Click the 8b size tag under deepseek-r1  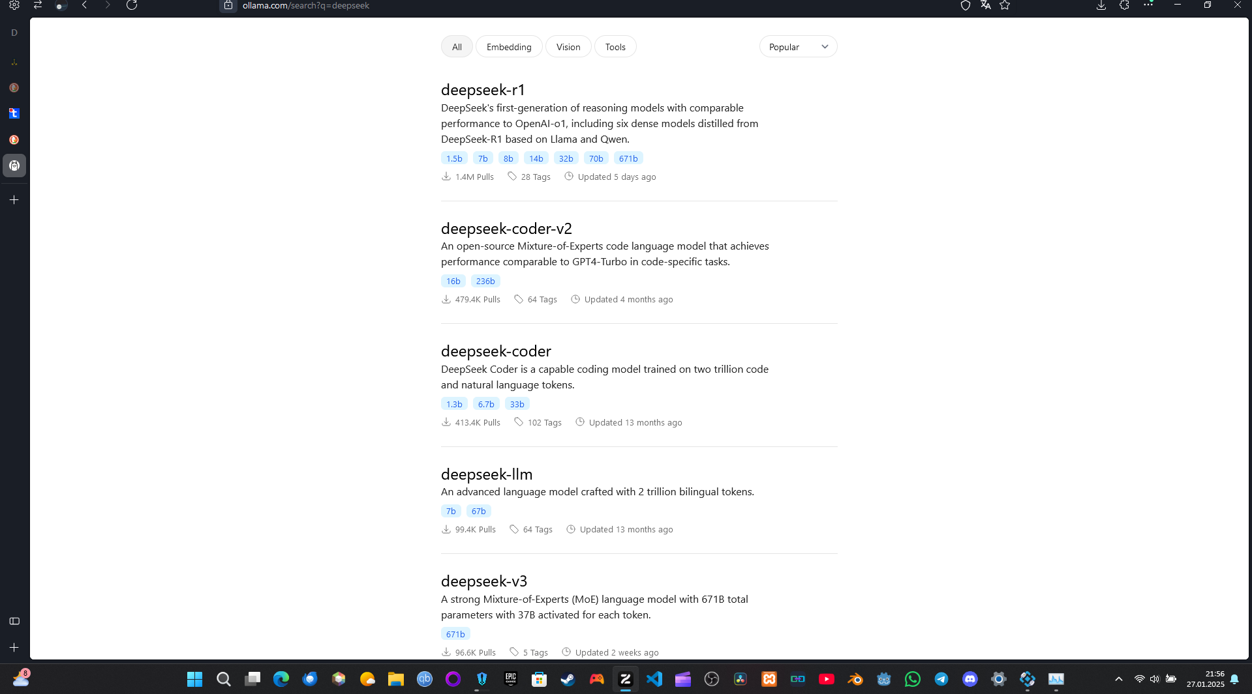[508, 158]
